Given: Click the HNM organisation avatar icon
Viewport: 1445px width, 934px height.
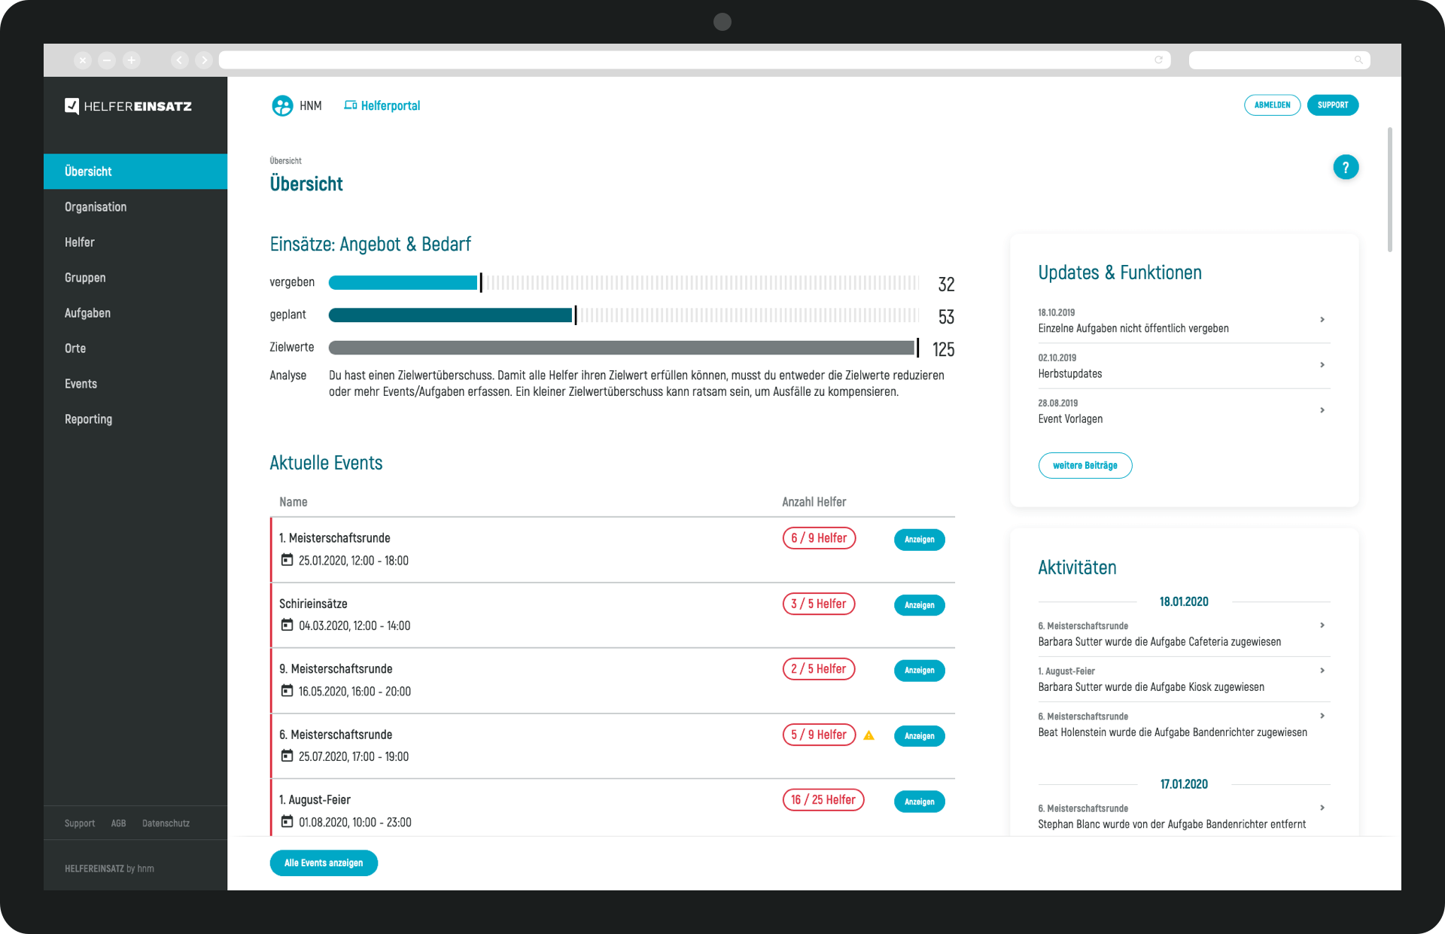Looking at the screenshot, I should tap(282, 106).
